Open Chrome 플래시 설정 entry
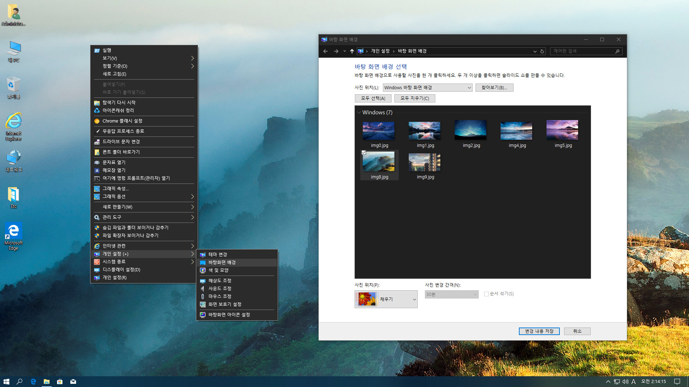Image resolution: width=689 pixels, height=387 pixels. tap(144, 121)
